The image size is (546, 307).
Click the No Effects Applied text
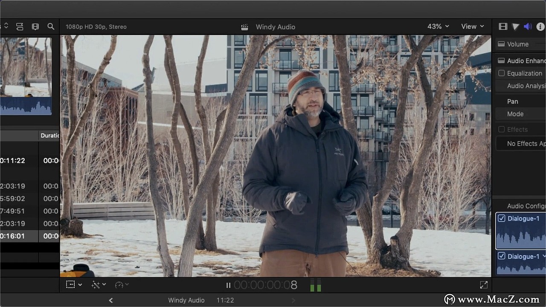526,144
